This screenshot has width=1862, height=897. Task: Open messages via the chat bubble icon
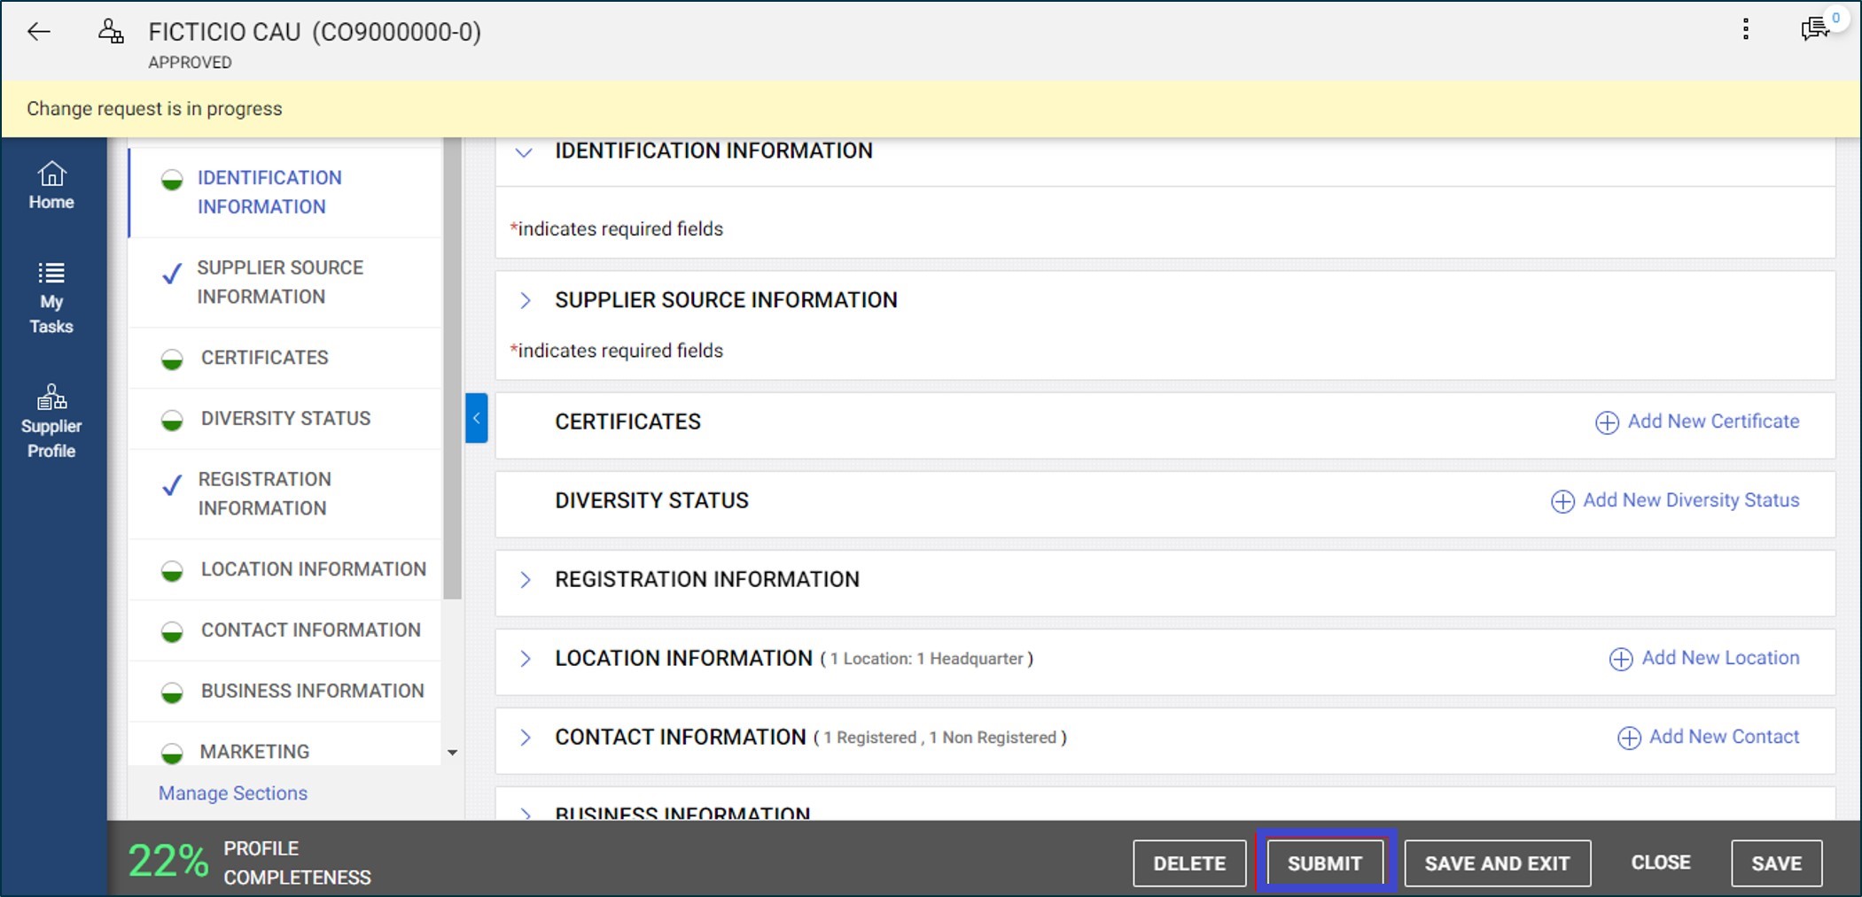click(x=1814, y=29)
